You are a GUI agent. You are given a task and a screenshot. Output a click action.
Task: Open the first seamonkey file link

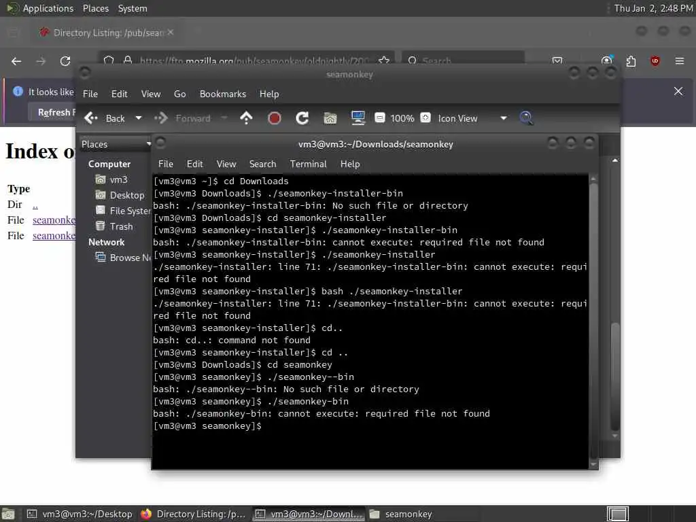point(54,220)
